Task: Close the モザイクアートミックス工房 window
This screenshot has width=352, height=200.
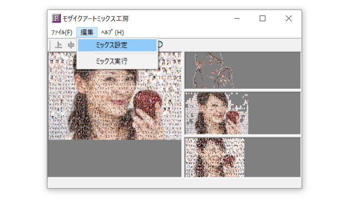Action: click(x=289, y=19)
